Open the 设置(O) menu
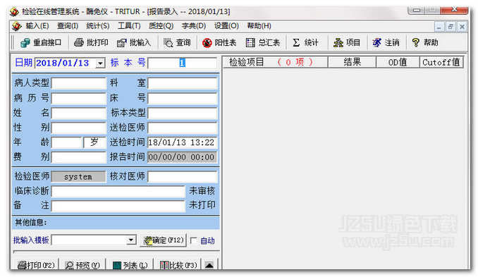The image size is (478, 277). click(x=226, y=26)
